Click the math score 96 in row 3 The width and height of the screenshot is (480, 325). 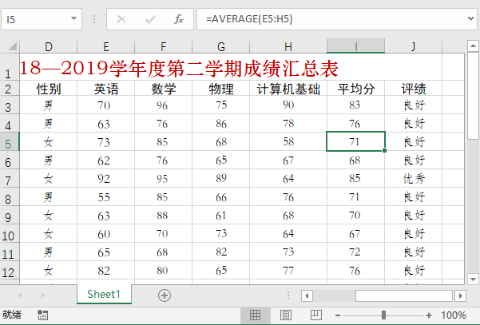point(164,105)
